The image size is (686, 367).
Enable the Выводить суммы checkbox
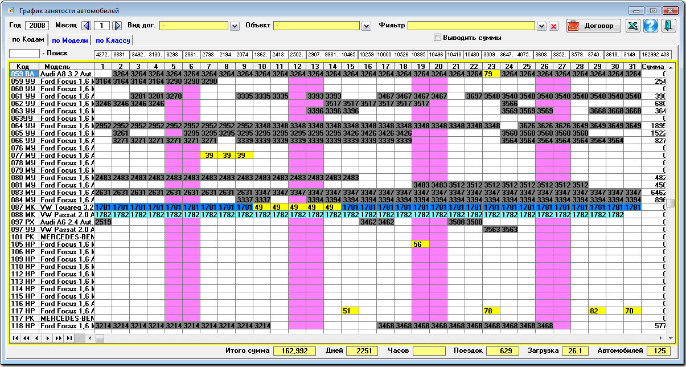tap(437, 38)
